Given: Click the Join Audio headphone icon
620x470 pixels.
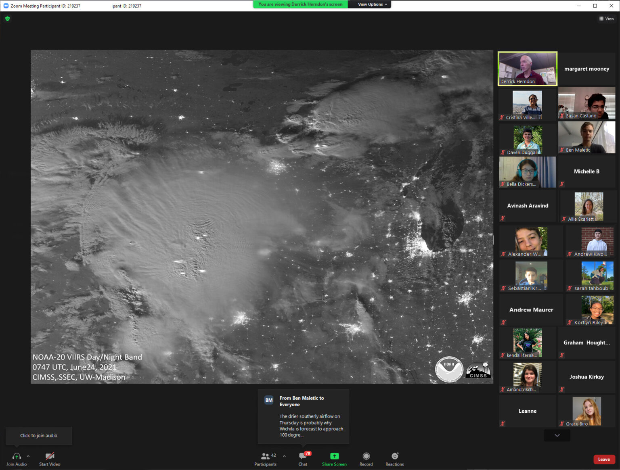Looking at the screenshot, I should pyautogui.click(x=17, y=456).
